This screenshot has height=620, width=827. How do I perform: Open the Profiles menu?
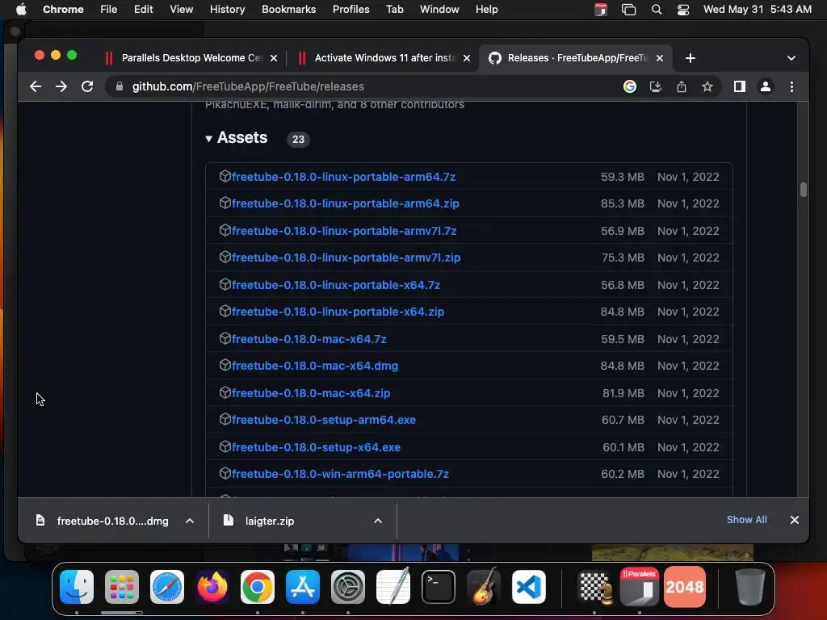pyautogui.click(x=351, y=10)
